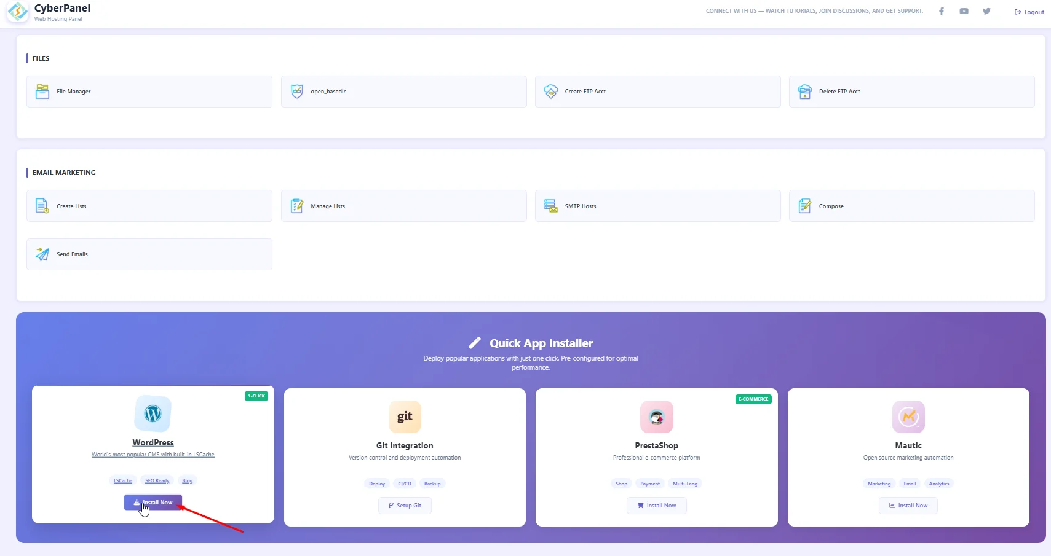The image size is (1051, 556).
Task: Select the Payment tag
Action: [x=650, y=484]
